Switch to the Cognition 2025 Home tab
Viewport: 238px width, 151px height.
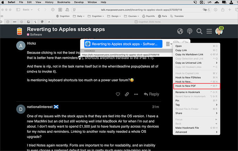148,22
